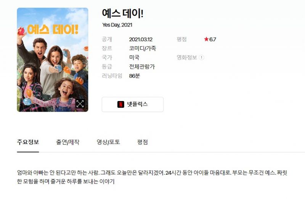This screenshot has height=199, width=305.
Task: Click the 영화정보 label
Action: coord(187,57)
